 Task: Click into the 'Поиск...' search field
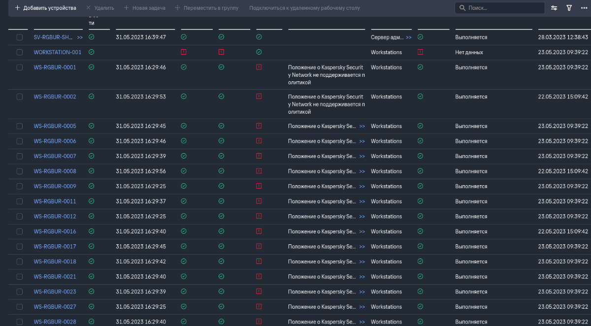pyautogui.click(x=502, y=8)
